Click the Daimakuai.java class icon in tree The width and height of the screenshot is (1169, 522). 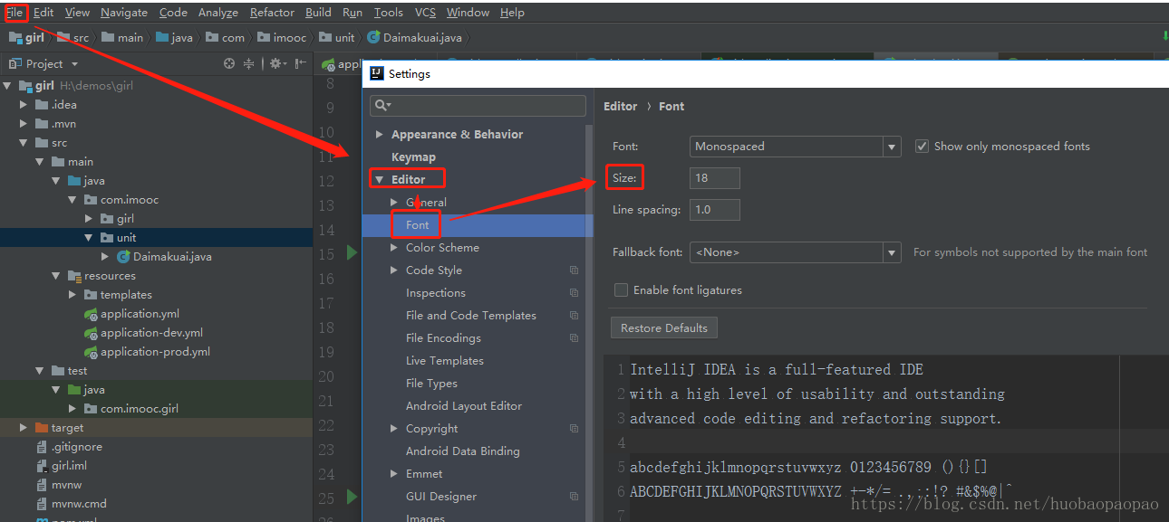coord(123,256)
